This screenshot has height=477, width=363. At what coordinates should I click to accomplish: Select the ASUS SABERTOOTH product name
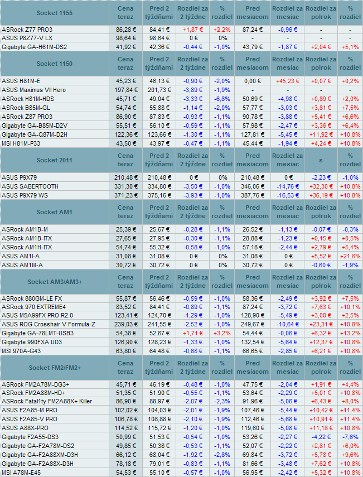point(30,186)
